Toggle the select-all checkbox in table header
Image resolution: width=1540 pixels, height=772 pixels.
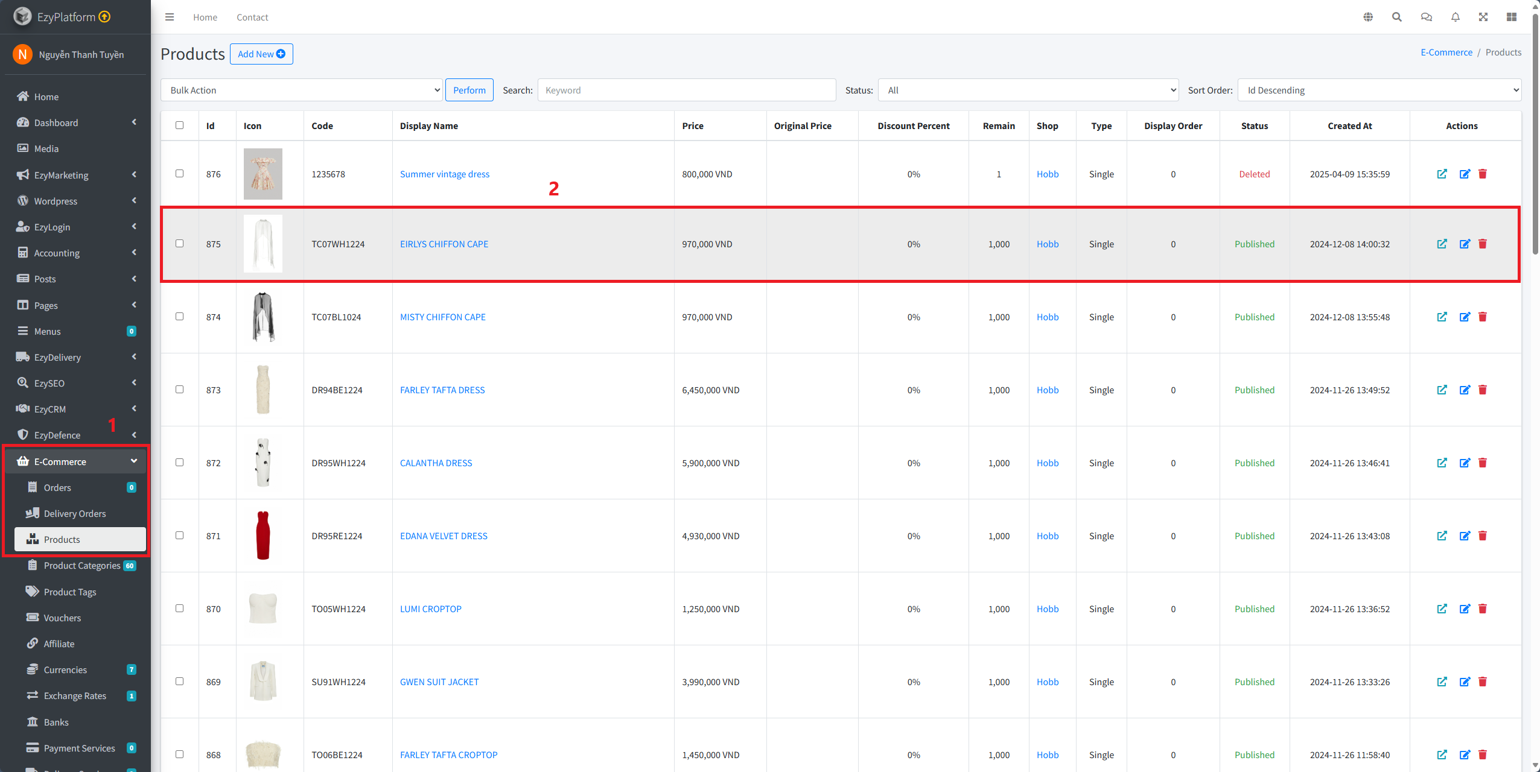[179, 125]
